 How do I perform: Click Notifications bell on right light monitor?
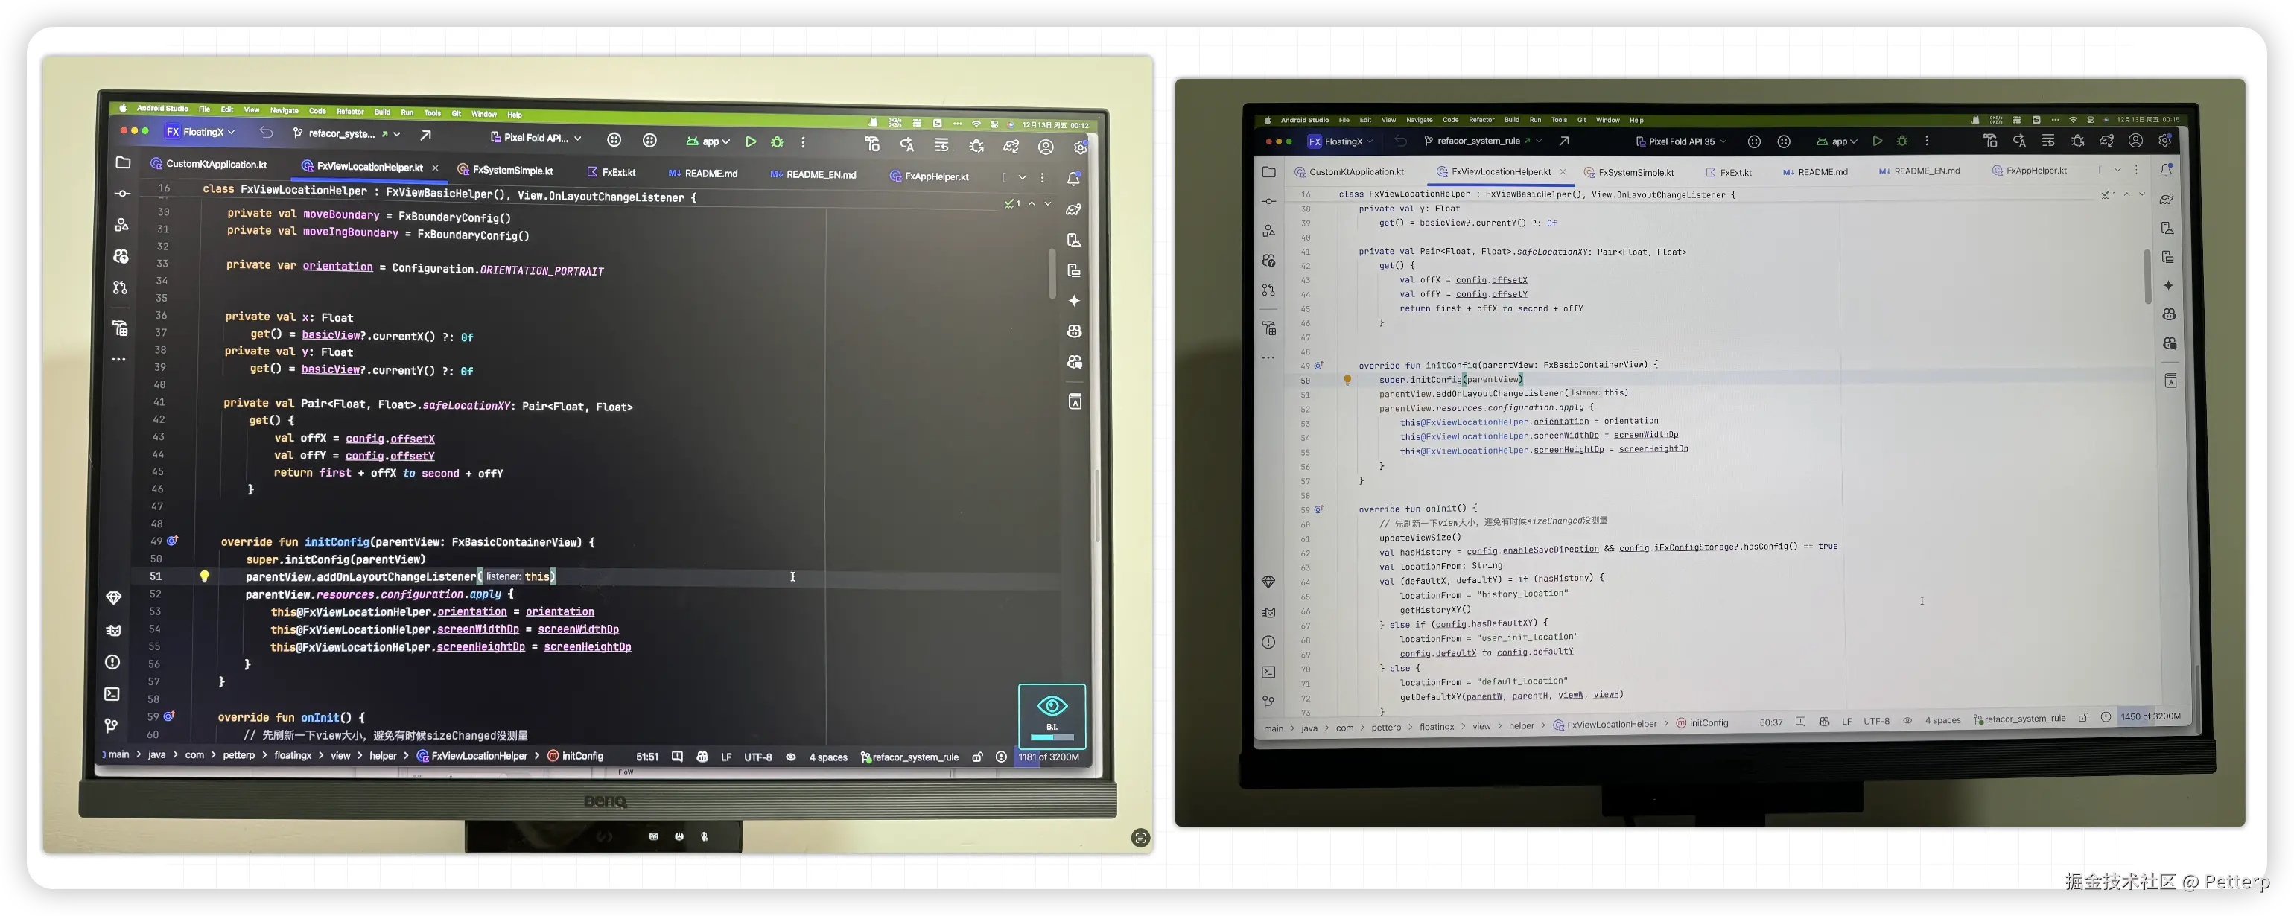[2167, 170]
